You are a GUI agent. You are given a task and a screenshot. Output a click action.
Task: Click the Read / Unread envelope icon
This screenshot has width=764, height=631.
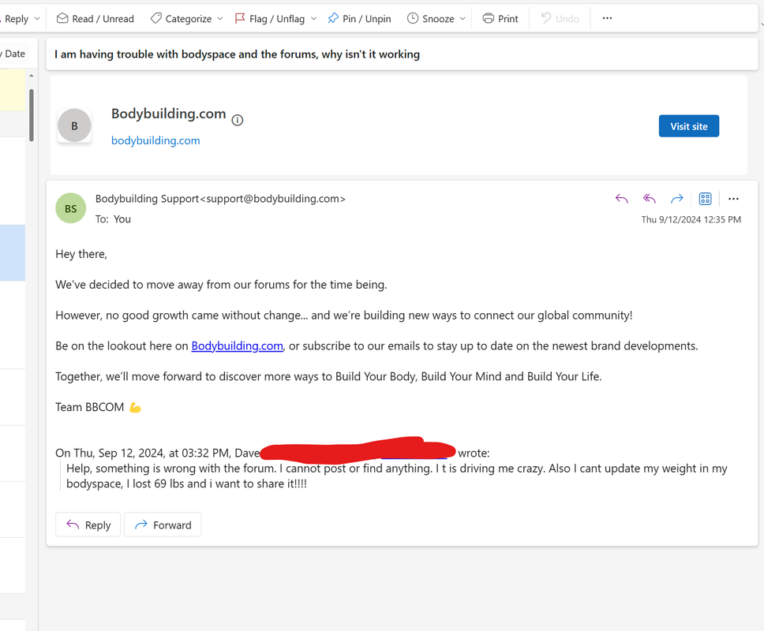tap(62, 18)
